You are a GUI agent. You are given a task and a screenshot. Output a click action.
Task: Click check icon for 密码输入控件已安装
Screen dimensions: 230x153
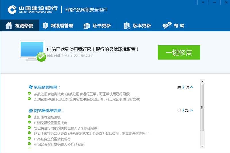coord(29,144)
